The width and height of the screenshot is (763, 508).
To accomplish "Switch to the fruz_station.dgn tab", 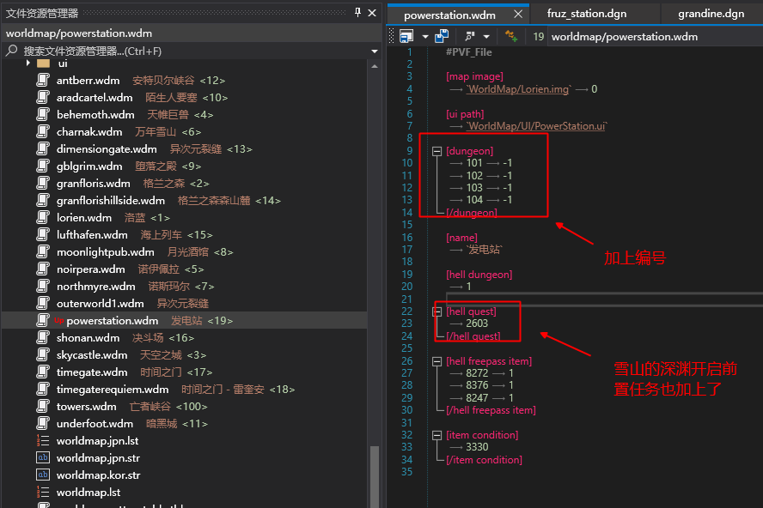I will pyautogui.click(x=587, y=14).
